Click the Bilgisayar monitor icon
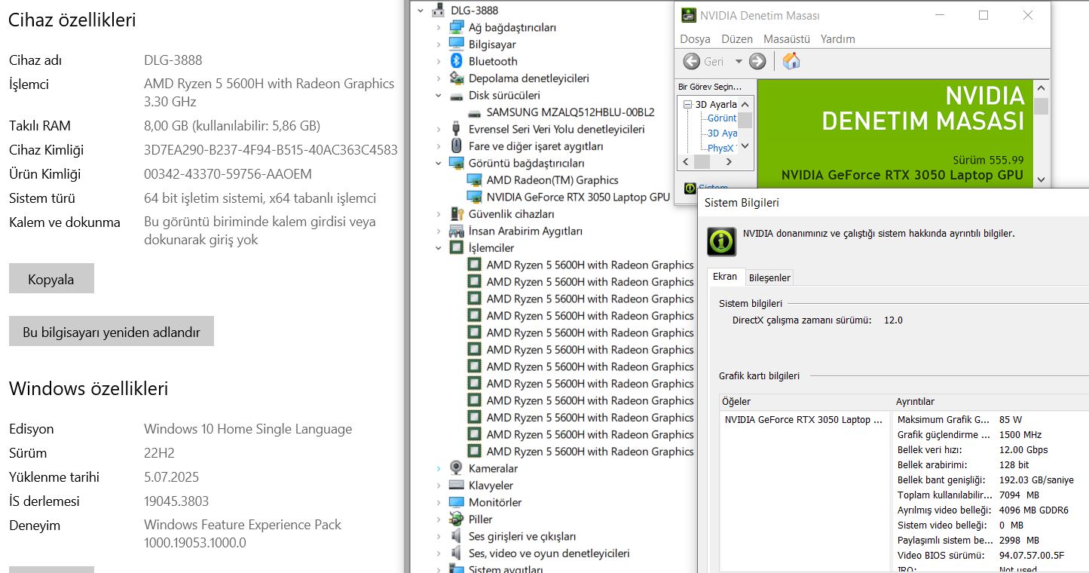The width and height of the screenshot is (1089, 573). 456,44
